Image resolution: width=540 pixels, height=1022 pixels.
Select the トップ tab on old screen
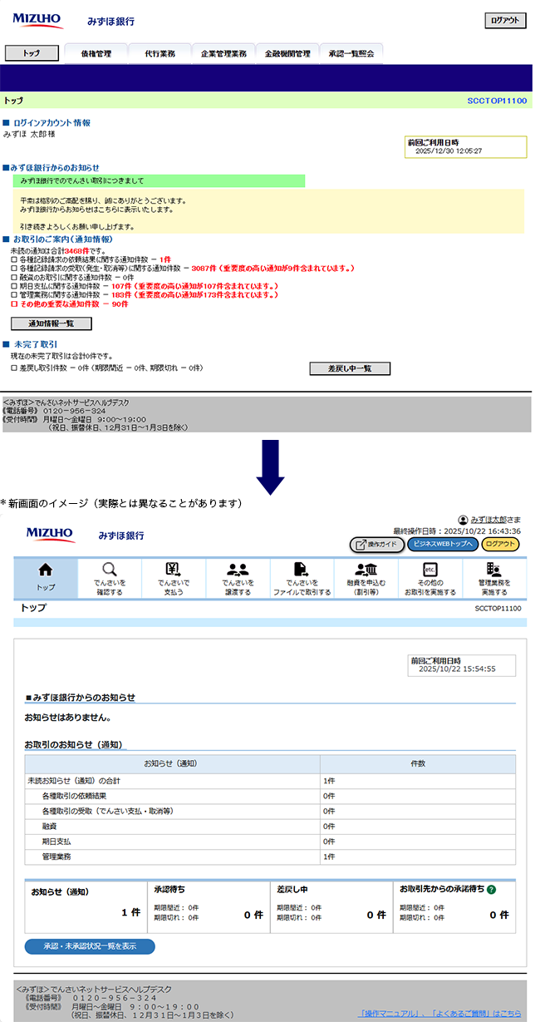[32, 52]
